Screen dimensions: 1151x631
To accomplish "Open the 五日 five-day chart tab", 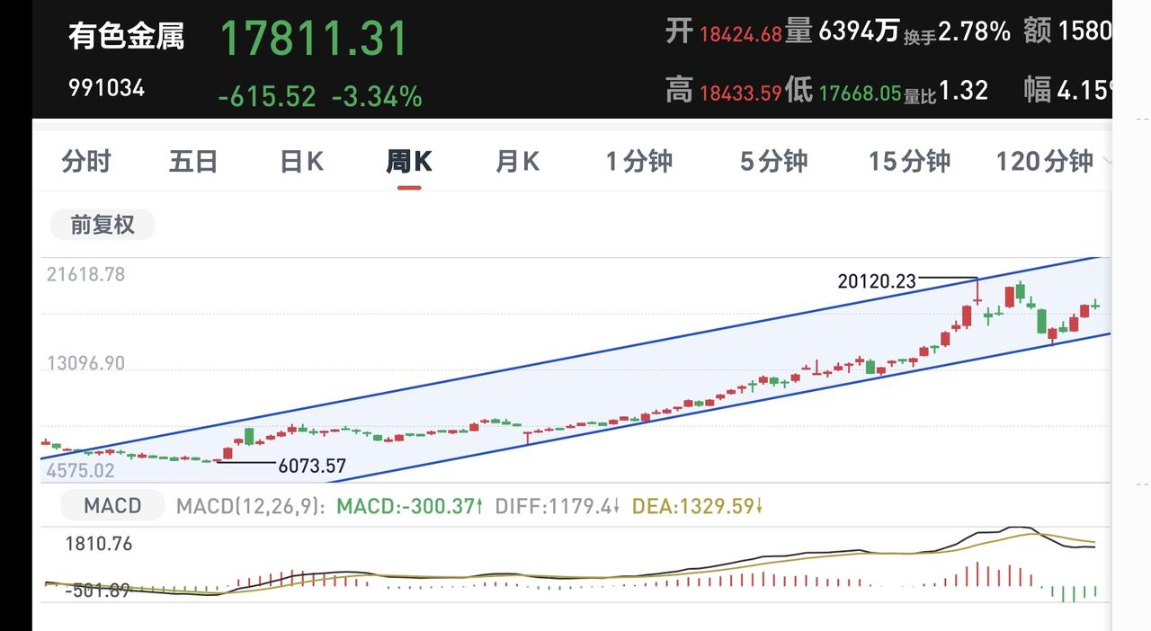I will tap(193, 162).
